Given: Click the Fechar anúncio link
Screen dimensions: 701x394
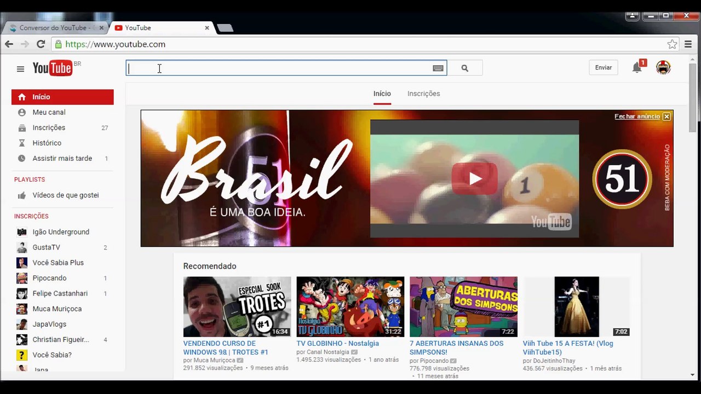Looking at the screenshot, I should [x=637, y=117].
